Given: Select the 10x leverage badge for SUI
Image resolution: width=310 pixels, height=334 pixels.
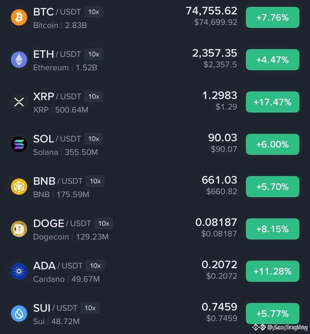Looking at the screenshot, I should (x=90, y=308).
